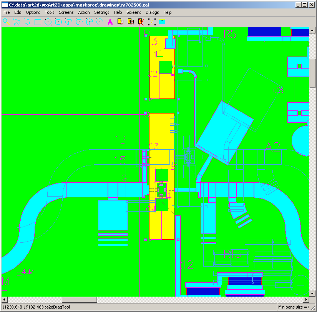317x312 pixels.
Task: Choose the Draw Polygon tool
Action: (17, 22)
